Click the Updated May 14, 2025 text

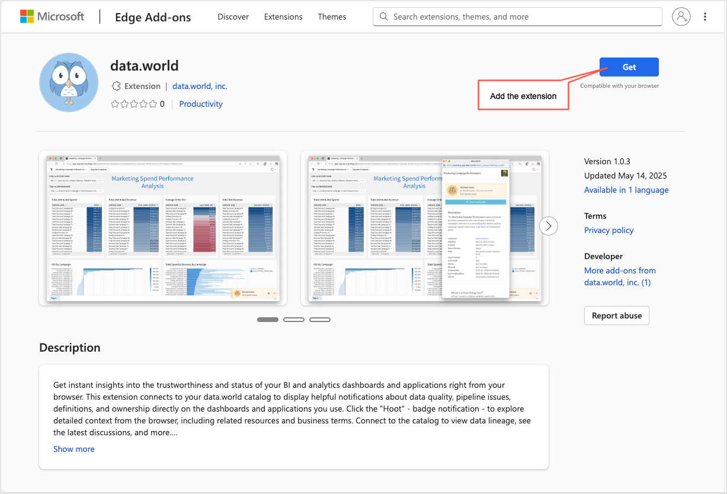pyautogui.click(x=626, y=176)
